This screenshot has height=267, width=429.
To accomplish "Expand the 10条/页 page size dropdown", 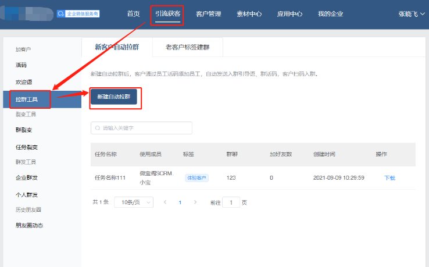I will coord(134,202).
